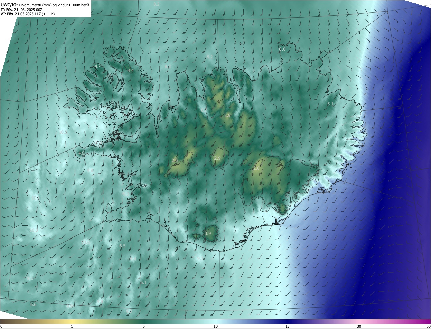Image resolution: width=431 pixels, height=329 pixels.
Task: Click the colorbar tick label 5
Action: pyautogui.click(x=144, y=327)
